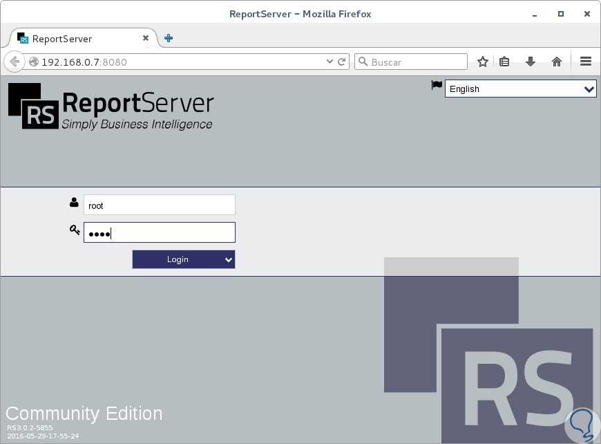
Task: Click the user silhouette icon
Action: [75, 202]
